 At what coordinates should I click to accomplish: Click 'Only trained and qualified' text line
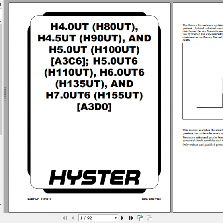pyautogui.click(x=203, y=145)
